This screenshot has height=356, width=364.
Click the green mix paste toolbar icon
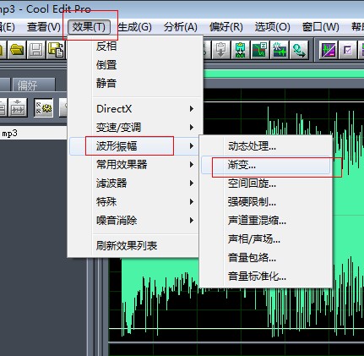tap(240, 50)
